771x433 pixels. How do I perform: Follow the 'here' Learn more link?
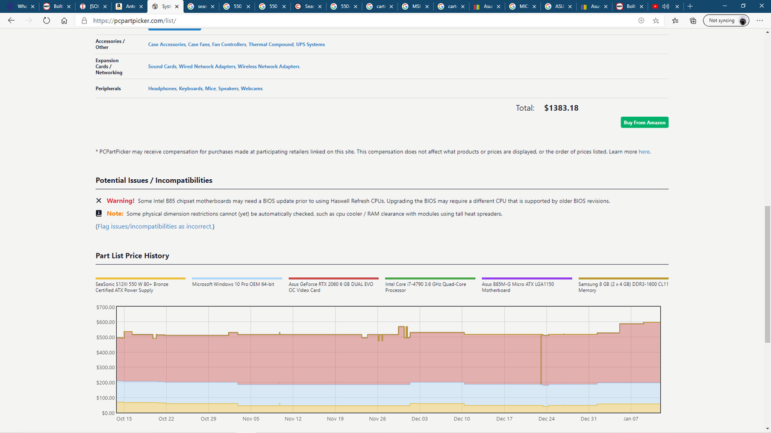click(x=644, y=152)
